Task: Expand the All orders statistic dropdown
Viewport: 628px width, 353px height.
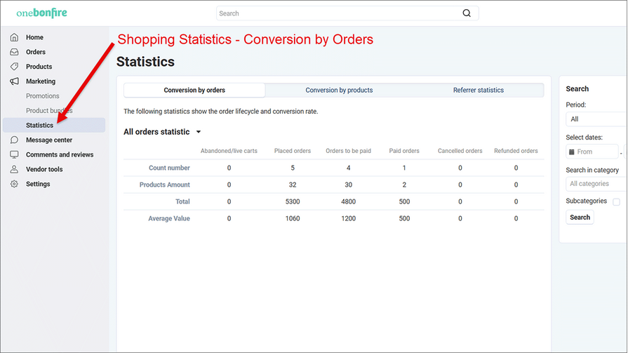Action: (199, 132)
